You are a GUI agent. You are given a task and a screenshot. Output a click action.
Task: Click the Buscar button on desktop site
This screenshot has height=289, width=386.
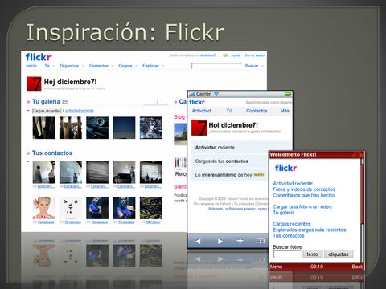point(252,66)
